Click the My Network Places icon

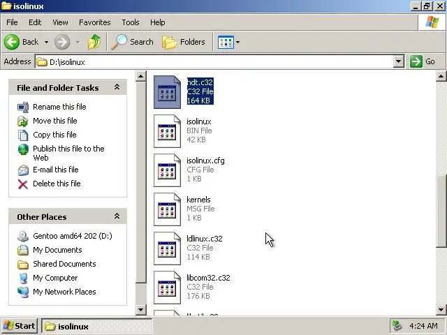(23, 292)
